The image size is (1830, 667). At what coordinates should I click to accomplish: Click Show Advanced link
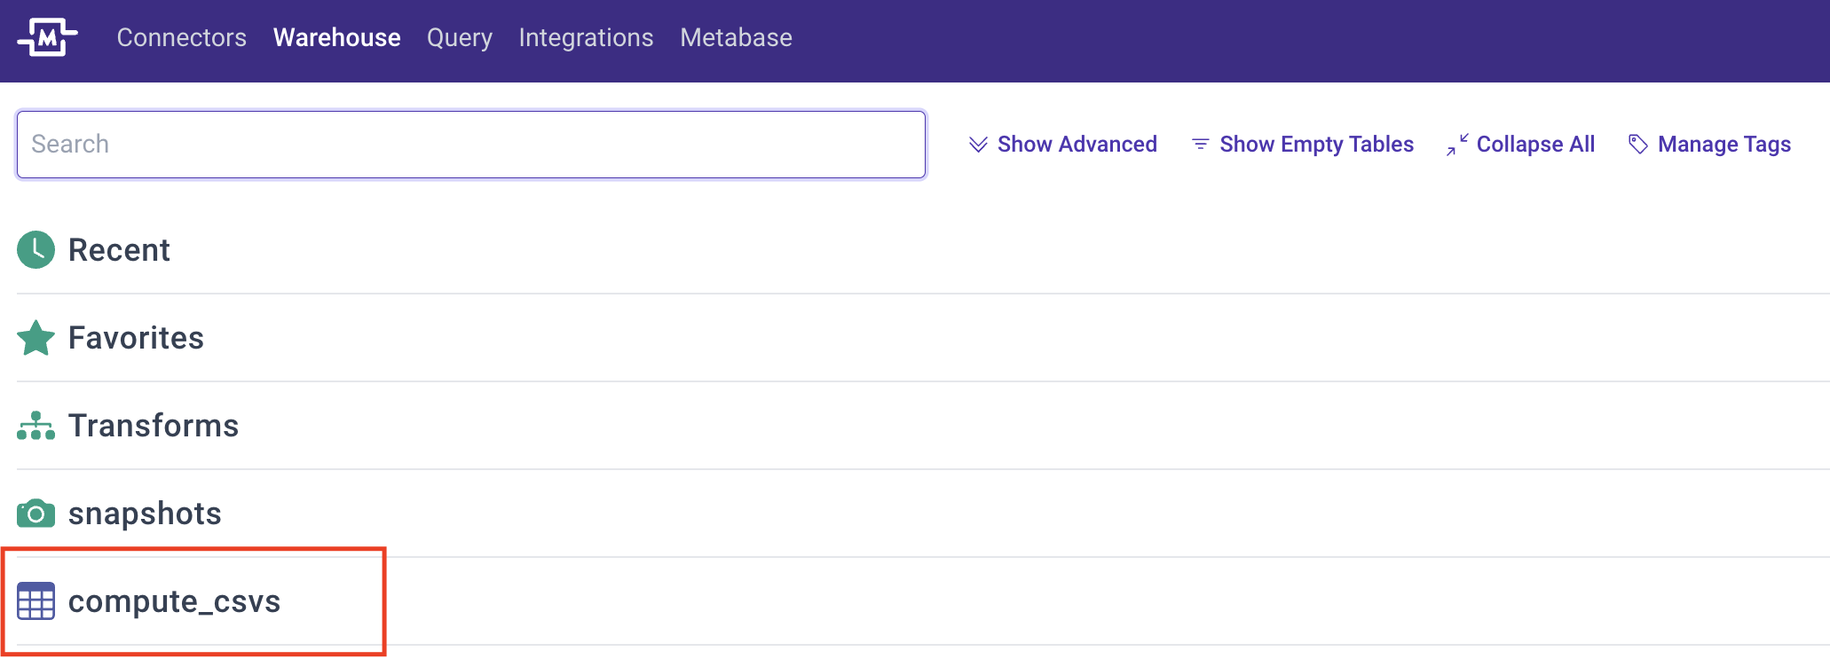click(1077, 144)
